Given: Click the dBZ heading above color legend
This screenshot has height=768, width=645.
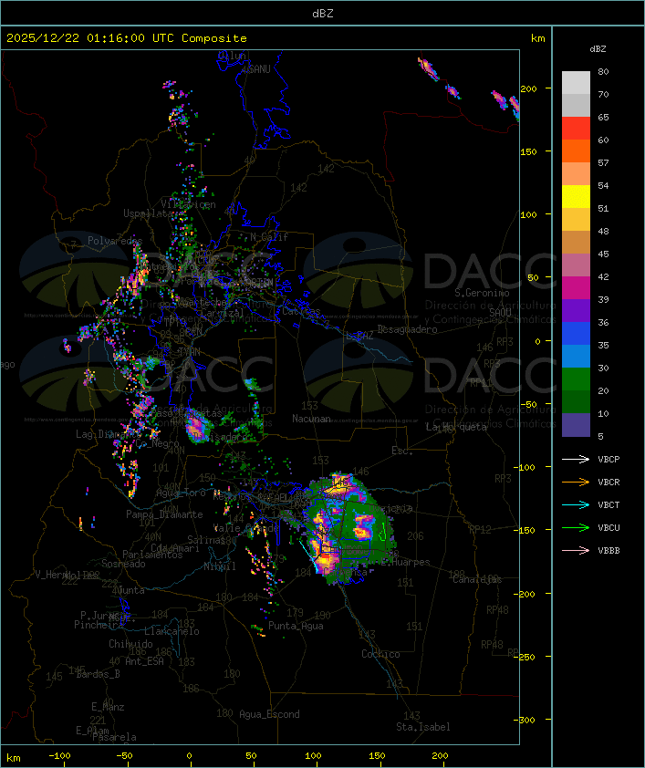Looking at the screenshot, I should click(598, 49).
